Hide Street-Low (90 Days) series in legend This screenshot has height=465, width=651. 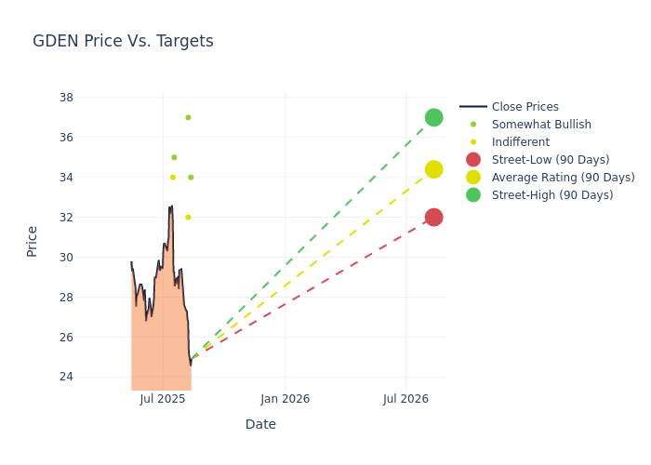click(550, 160)
